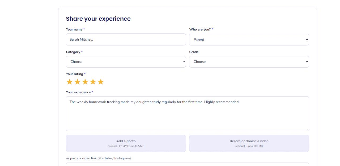Set rating with the fifth star
The image size is (340, 166).
tap(101, 82)
